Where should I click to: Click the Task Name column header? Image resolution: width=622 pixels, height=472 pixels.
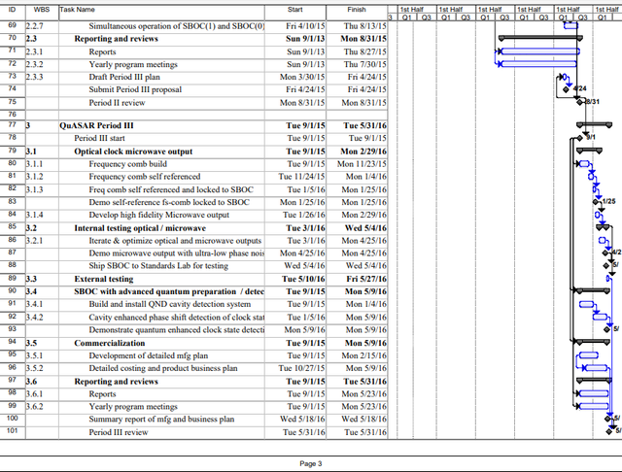coord(78,10)
